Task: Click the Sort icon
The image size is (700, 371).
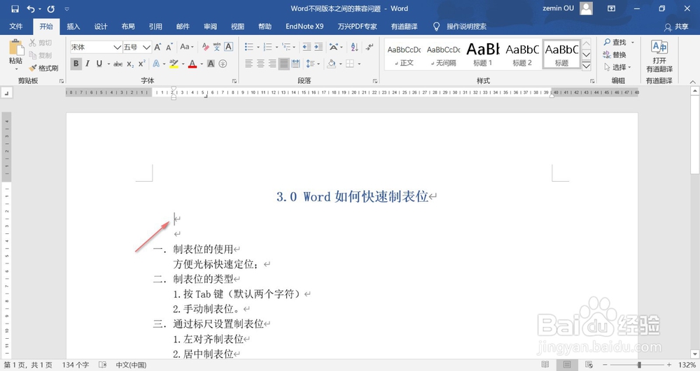Action: click(354, 47)
